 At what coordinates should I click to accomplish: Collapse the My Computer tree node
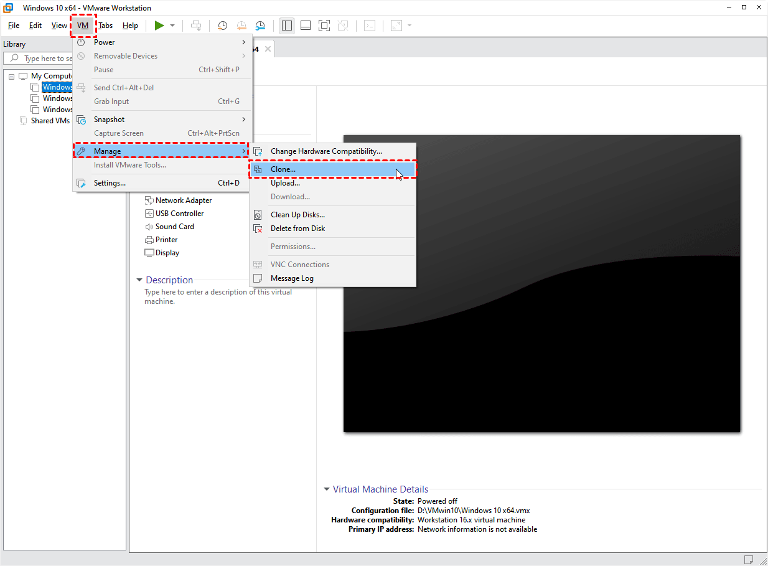[x=11, y=77]
